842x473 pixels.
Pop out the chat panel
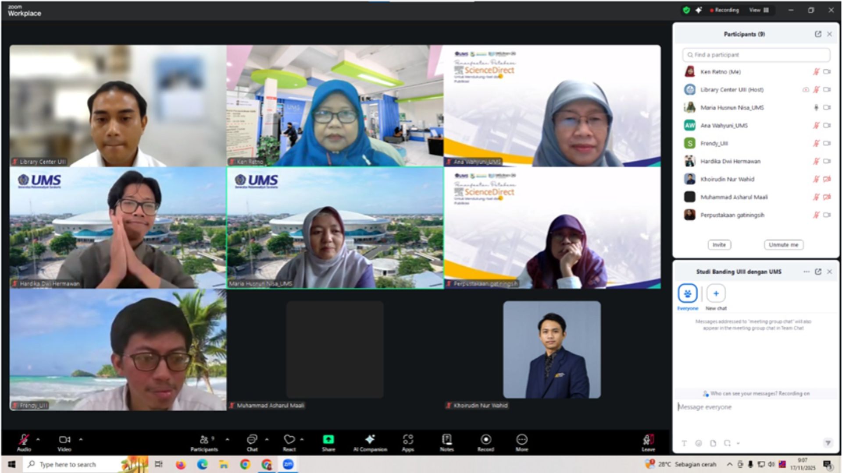(818, 272)
